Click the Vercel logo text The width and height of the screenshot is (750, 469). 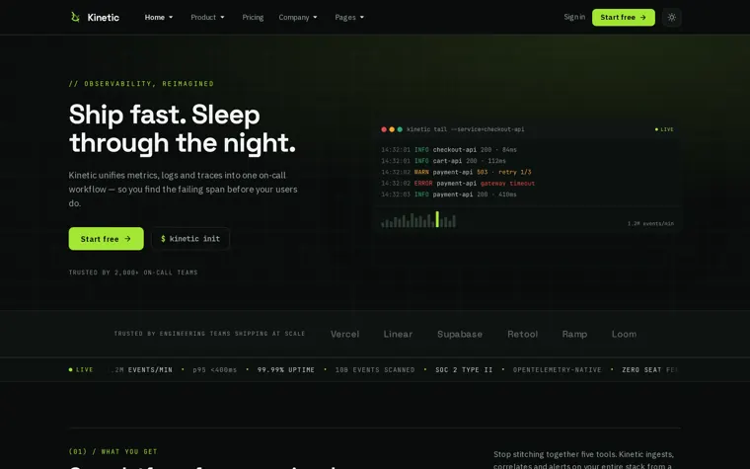344,334
